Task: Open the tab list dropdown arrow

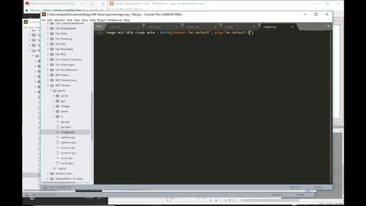Action: point(328,26)
